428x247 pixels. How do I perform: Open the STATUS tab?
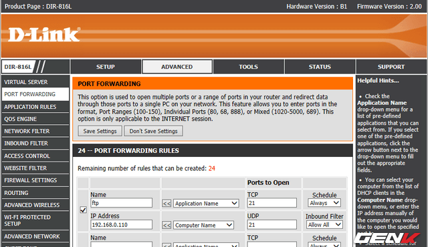tap(320, 67)
